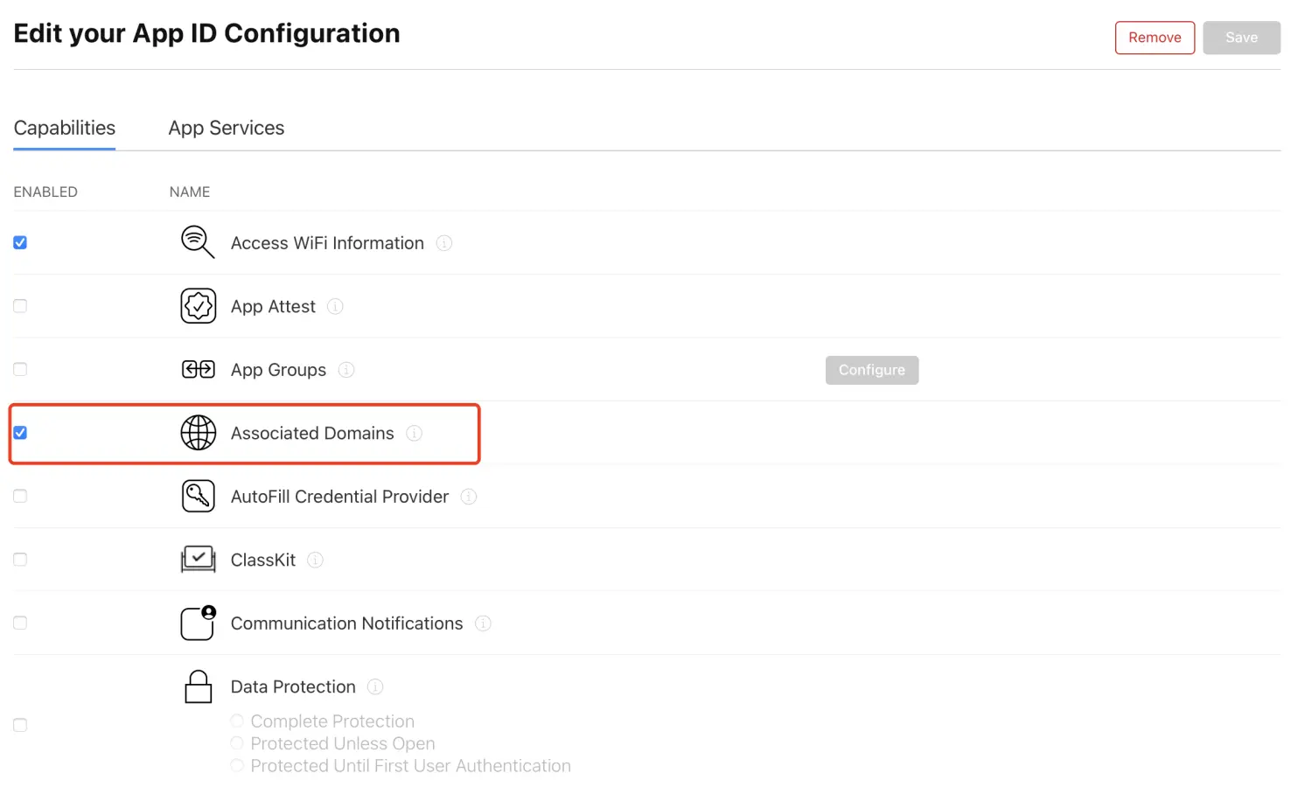Enable the App Attest capability checkbox
The image size is (1312, 794).
click(20, 306)
